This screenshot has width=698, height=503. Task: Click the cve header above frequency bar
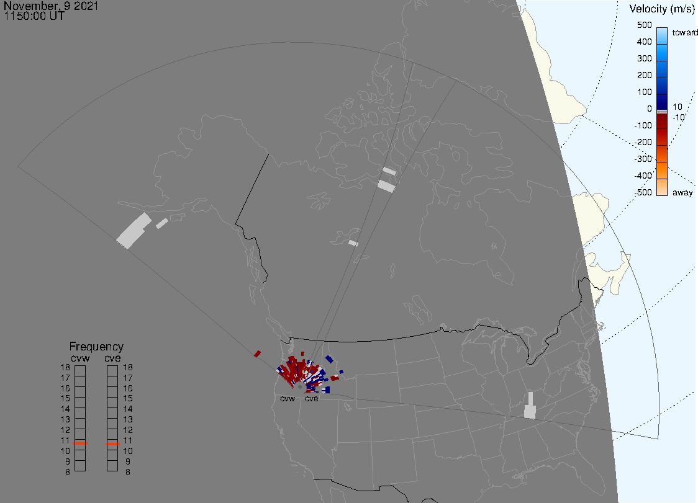click(x=112, y=358)
